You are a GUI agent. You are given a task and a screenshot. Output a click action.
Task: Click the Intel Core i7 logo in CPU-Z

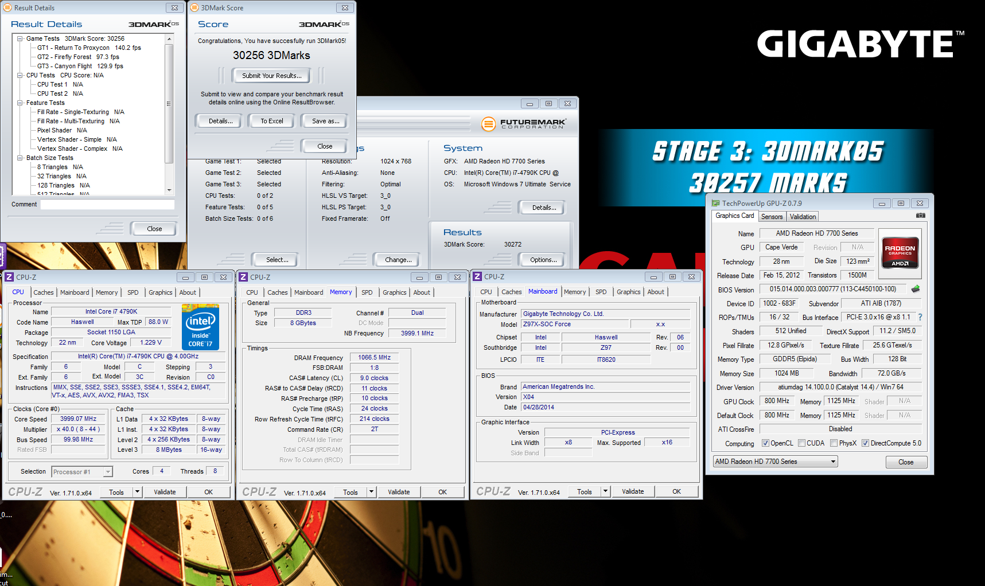200,327
